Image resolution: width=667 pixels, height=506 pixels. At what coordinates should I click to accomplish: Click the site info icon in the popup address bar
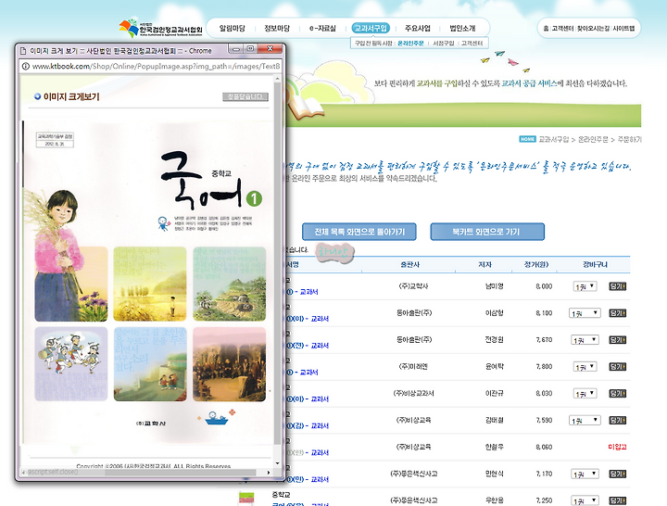point(26,67)
